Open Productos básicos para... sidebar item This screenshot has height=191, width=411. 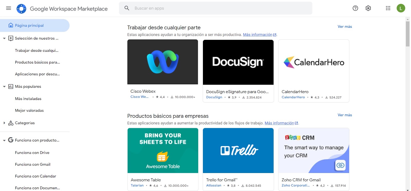point(38,62)
